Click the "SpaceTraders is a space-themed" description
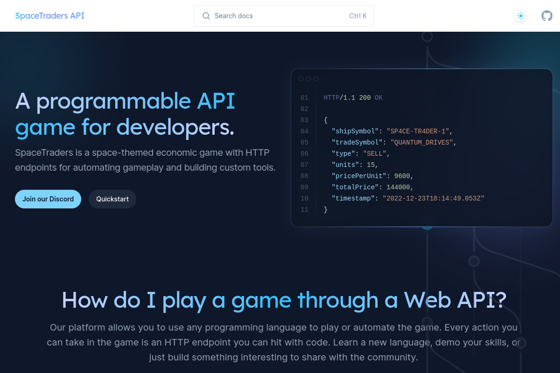 point(146,160)
